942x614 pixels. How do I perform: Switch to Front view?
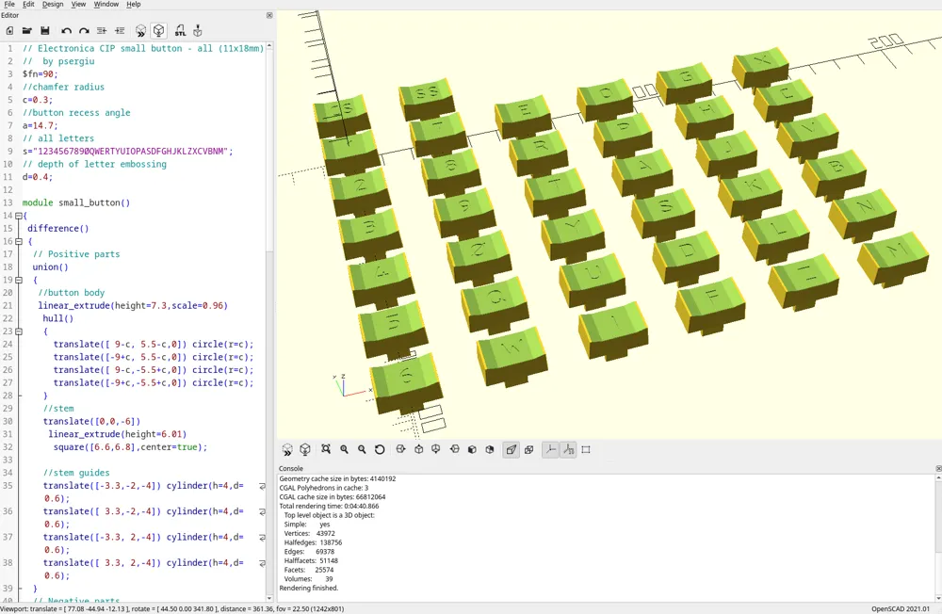pyautogui.click(x=472, y=449)
